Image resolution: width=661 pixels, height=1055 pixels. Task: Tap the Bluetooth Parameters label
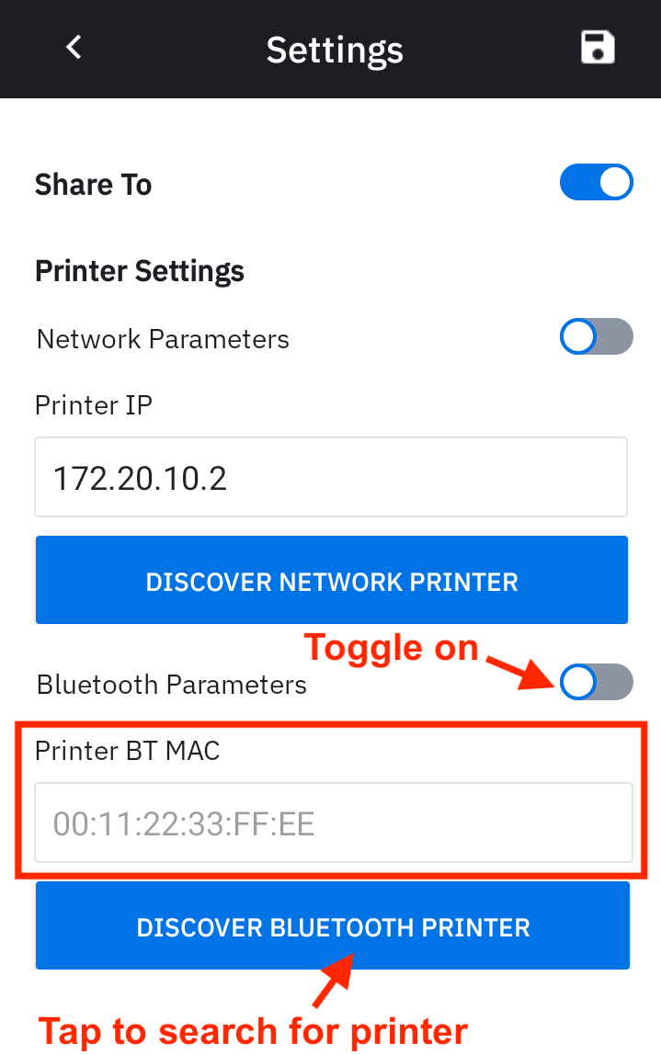click(172, 685)
